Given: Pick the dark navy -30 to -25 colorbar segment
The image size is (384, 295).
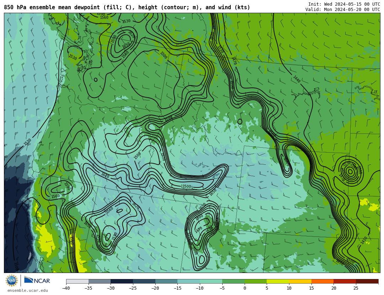Looking at the screenshot, I should tap(122, 282).
